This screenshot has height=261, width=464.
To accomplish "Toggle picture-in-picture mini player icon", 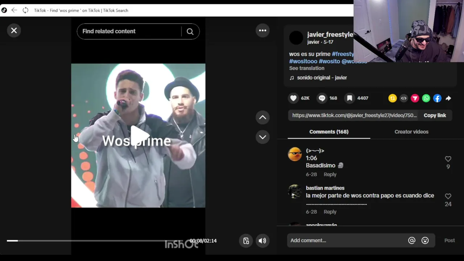I will click(246, 241).
